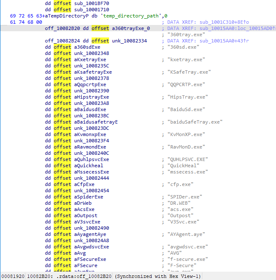Click the unk_10082378 reference
The image size is (276, 280).
pos(92,78)
